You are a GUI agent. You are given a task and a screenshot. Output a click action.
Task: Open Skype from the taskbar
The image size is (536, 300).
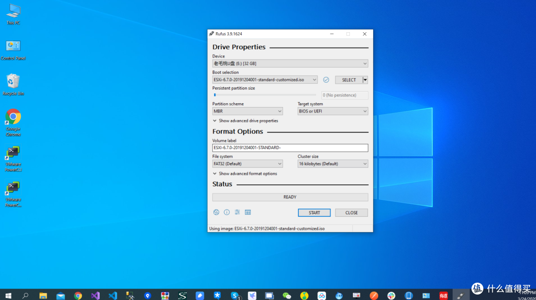tap(235, 295)
